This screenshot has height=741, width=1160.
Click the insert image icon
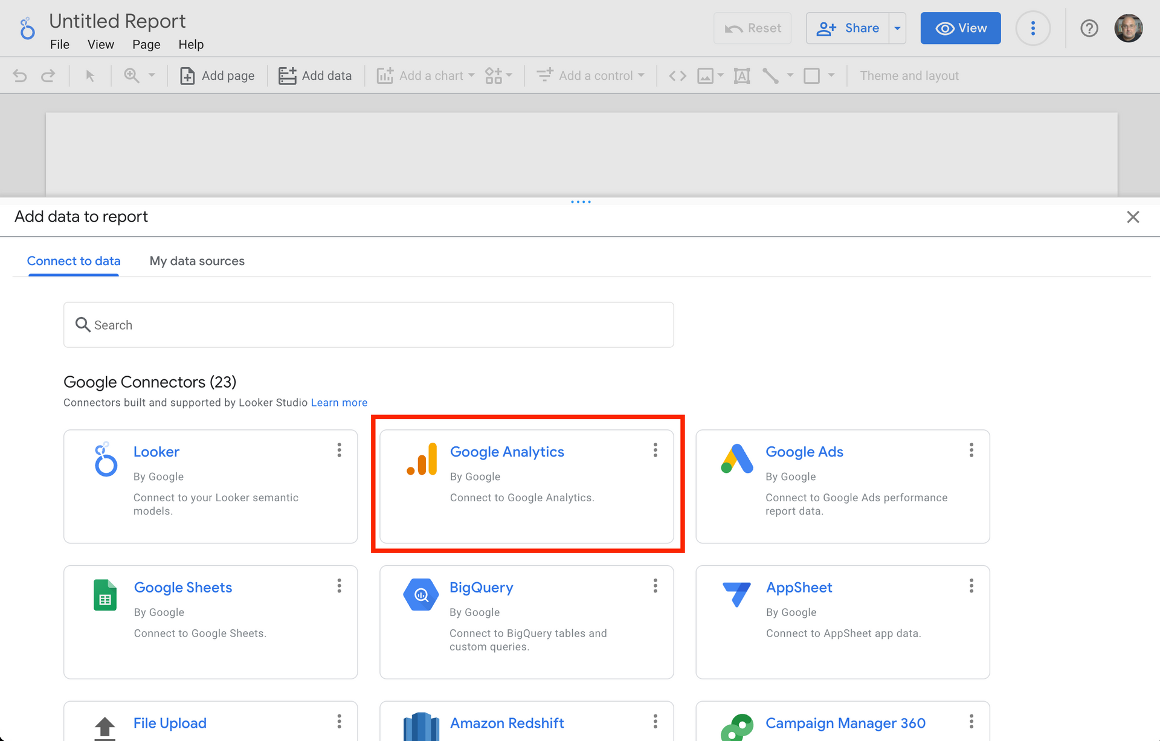(x=705, y=75)
